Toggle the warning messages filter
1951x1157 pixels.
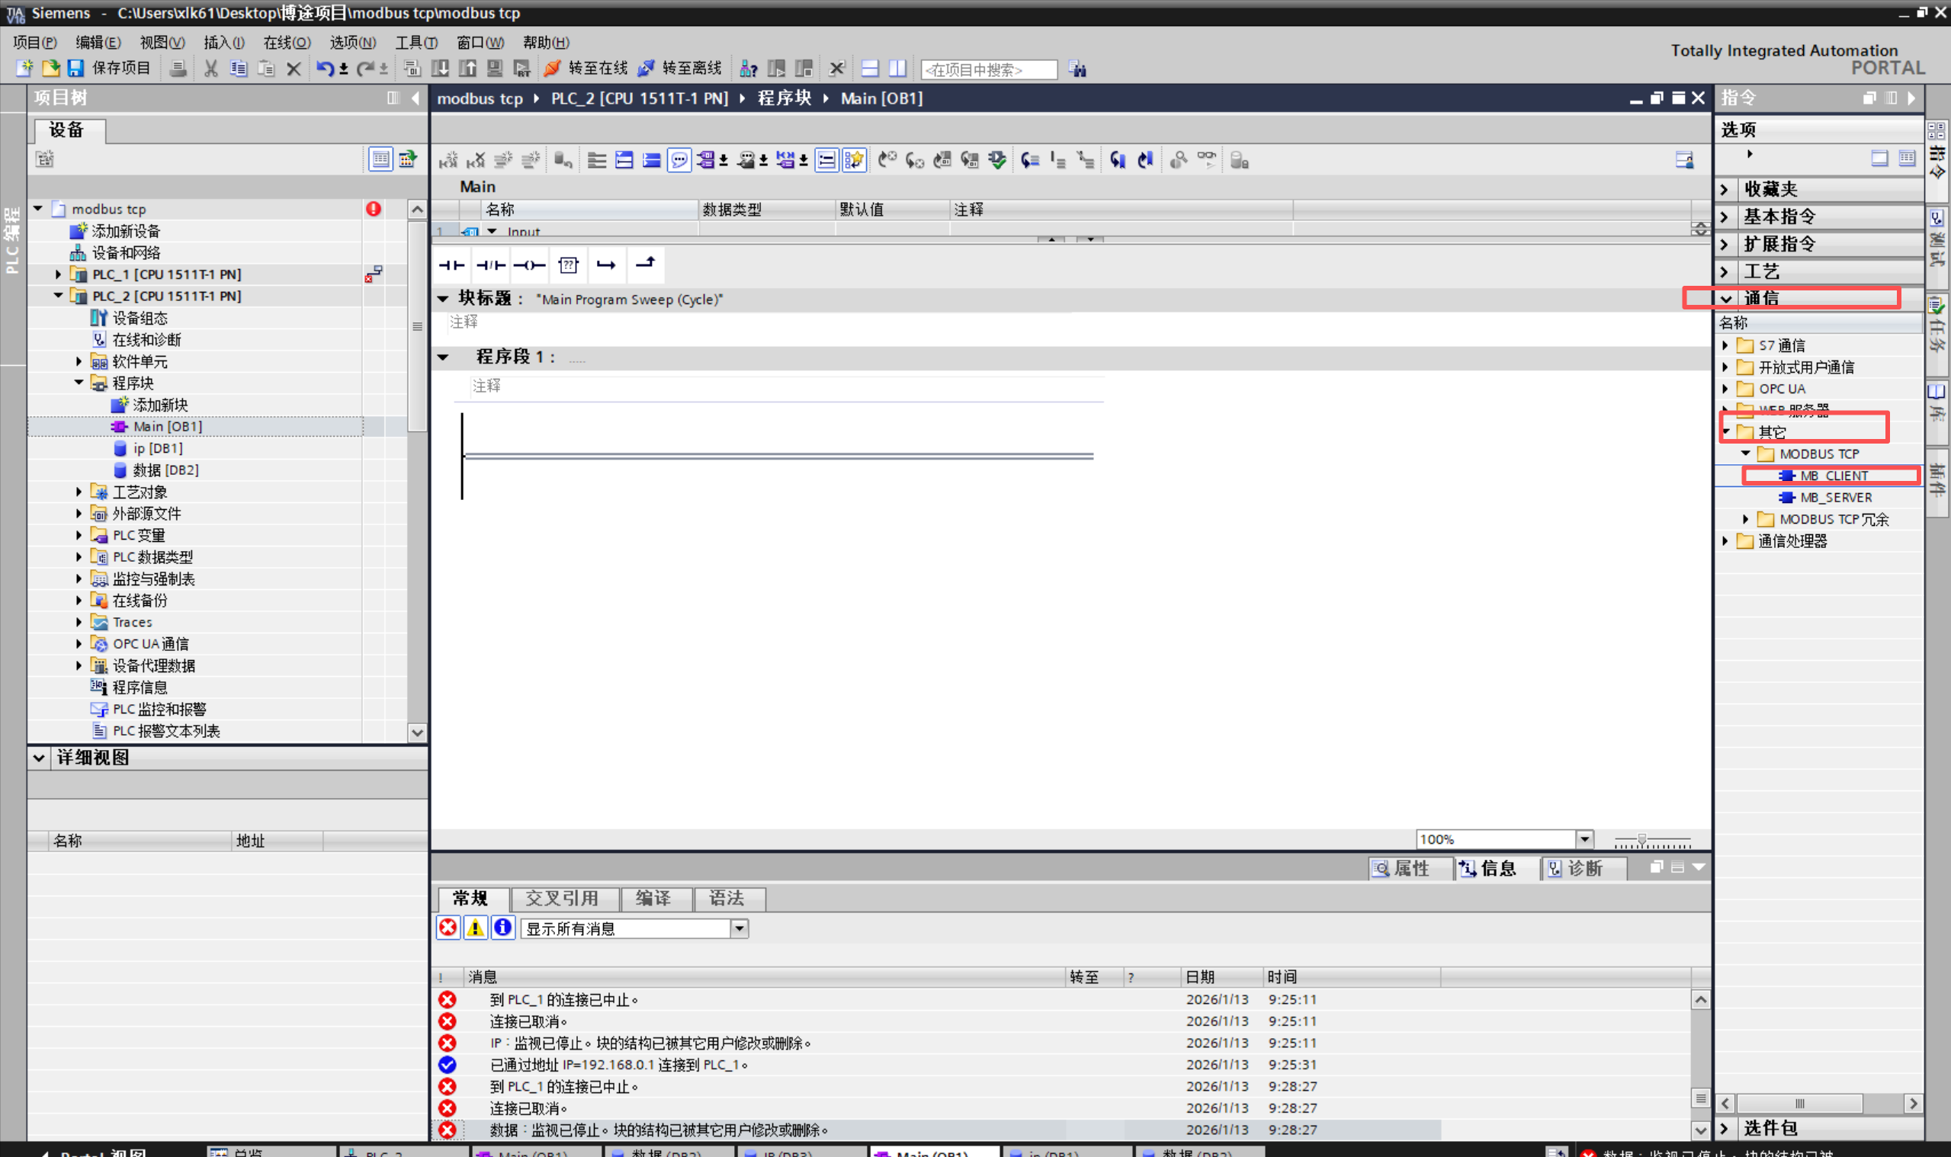click(x=475, y=928)
